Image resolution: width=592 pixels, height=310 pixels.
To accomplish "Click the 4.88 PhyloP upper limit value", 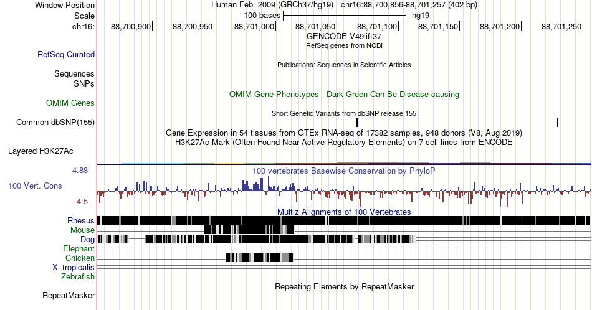I will click(80, 171).
